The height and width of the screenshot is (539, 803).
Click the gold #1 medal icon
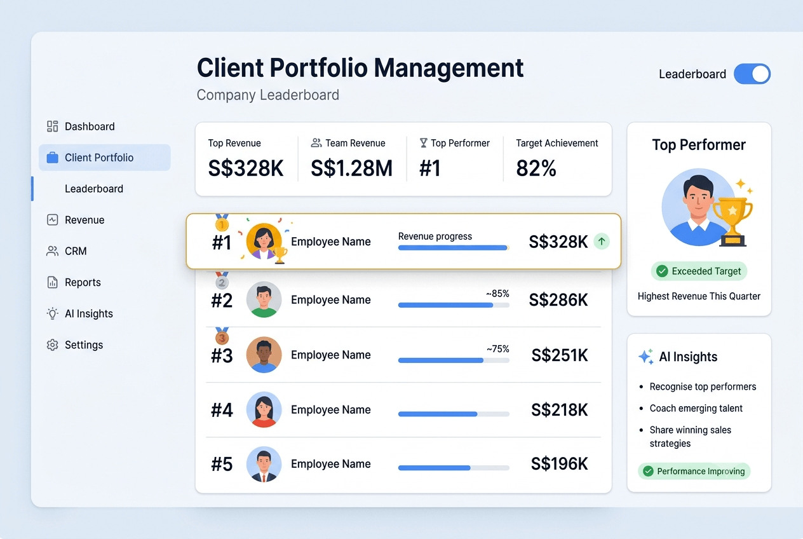coord(222,222)
